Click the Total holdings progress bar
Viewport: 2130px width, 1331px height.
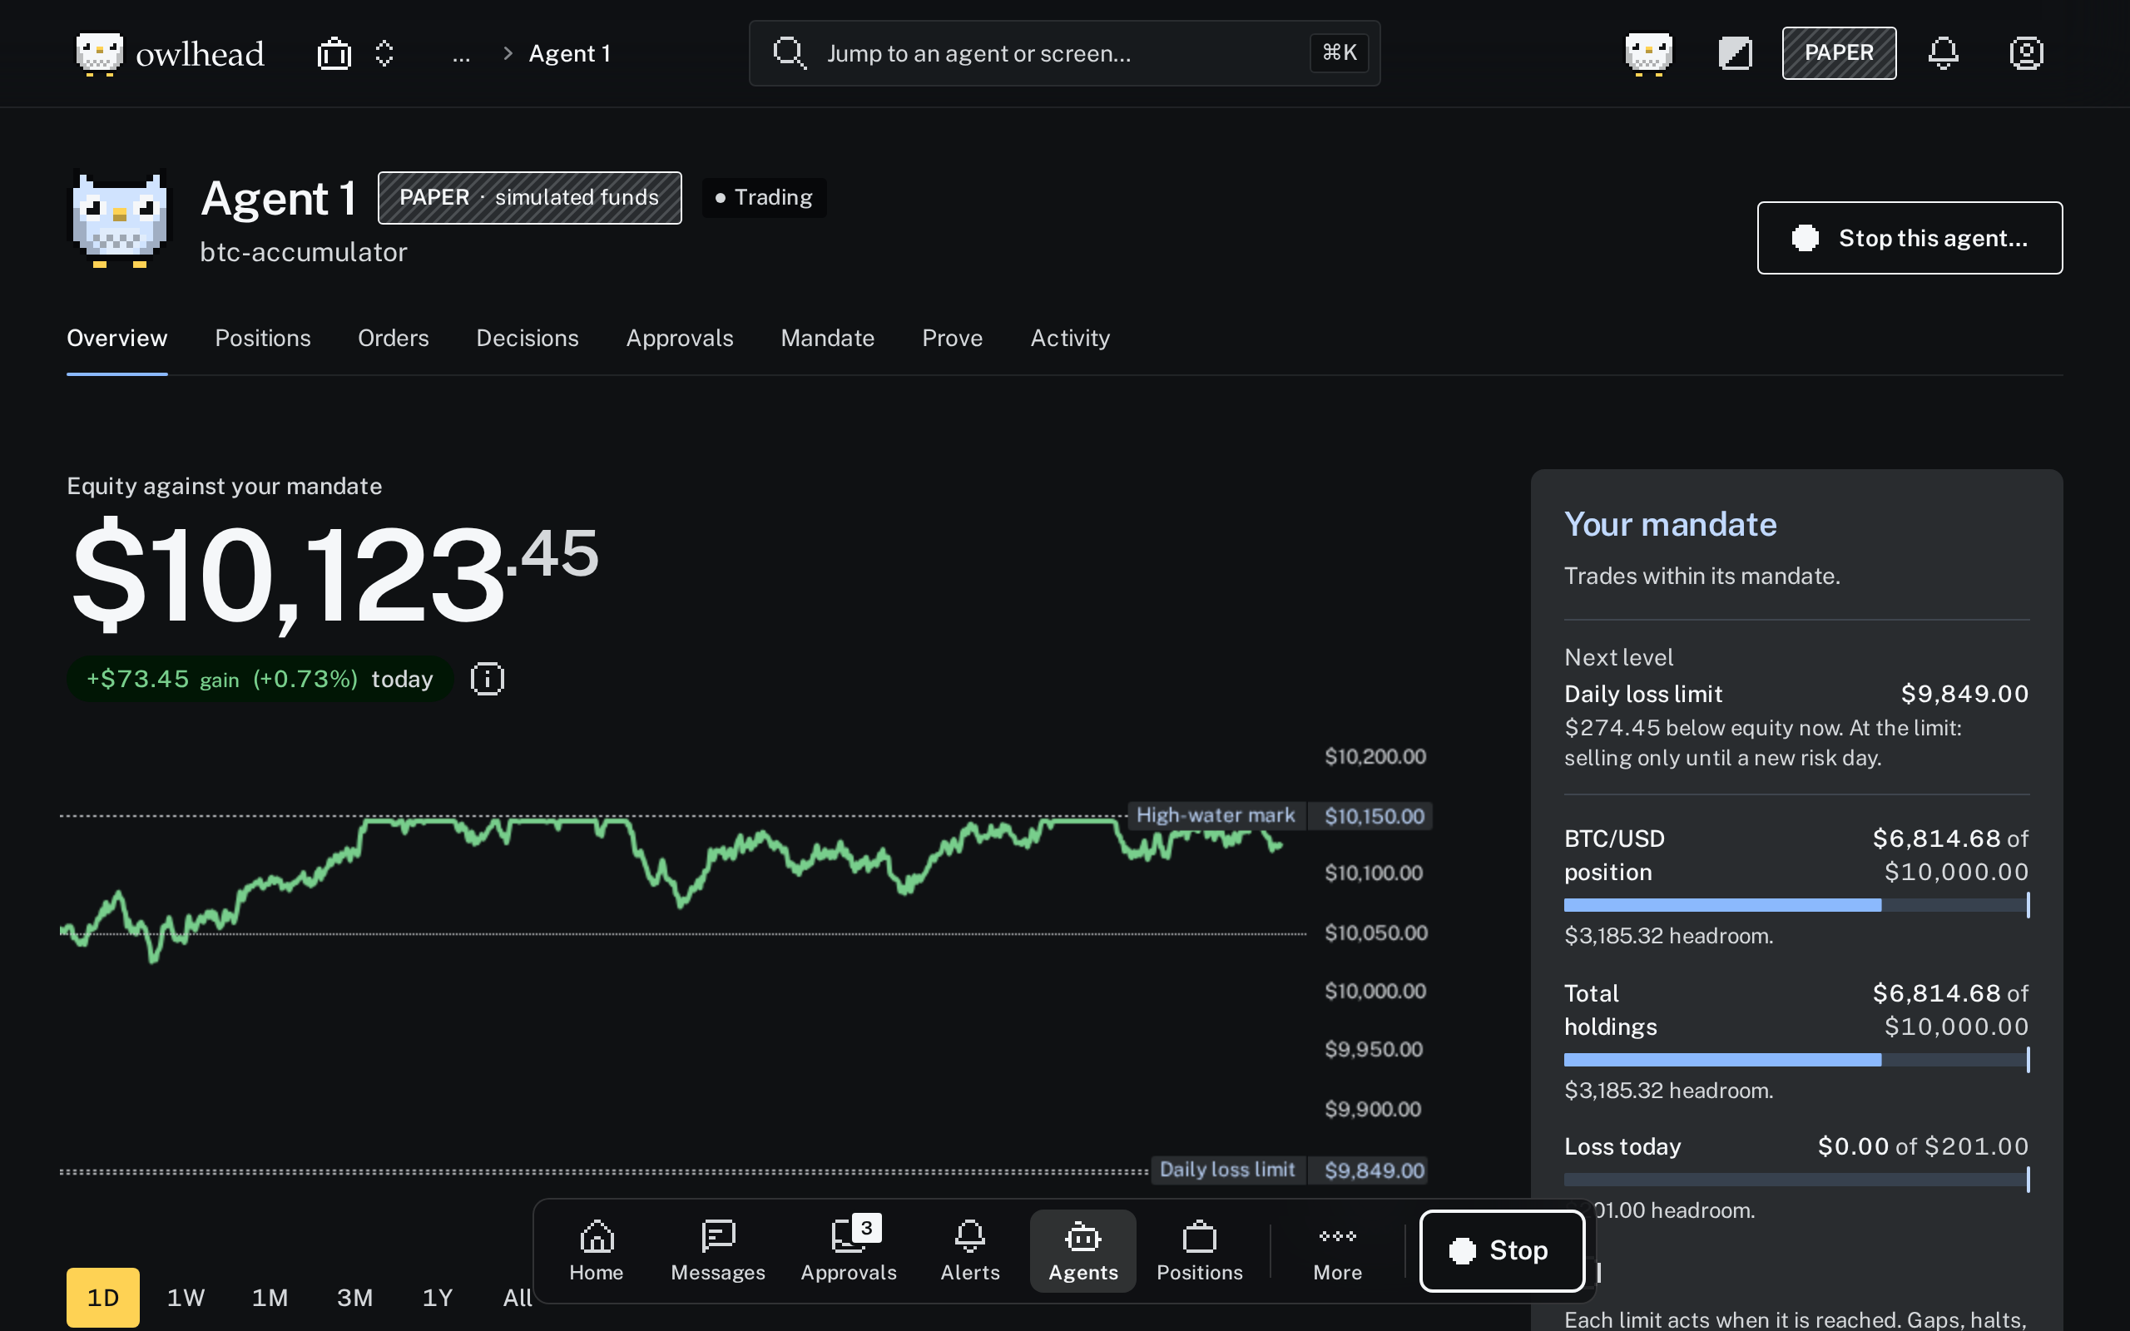point(1796,1060)
